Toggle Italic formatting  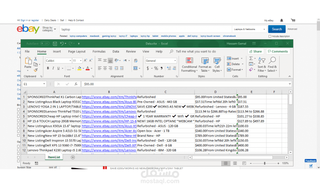click(x=53, y=68)
